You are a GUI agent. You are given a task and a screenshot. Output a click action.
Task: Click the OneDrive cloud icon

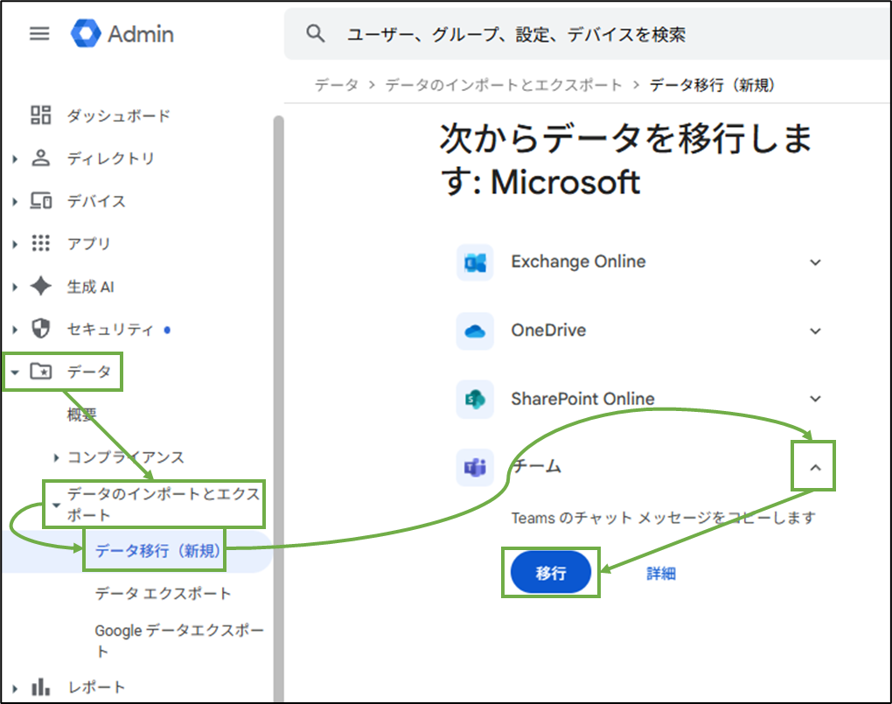pyautogui.click(x=475, y=331)
